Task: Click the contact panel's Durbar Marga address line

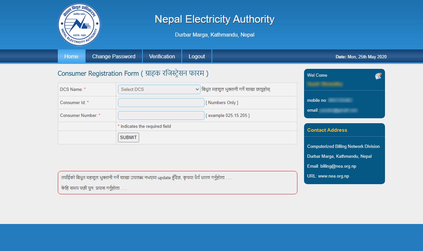Action: pos(339,156)
